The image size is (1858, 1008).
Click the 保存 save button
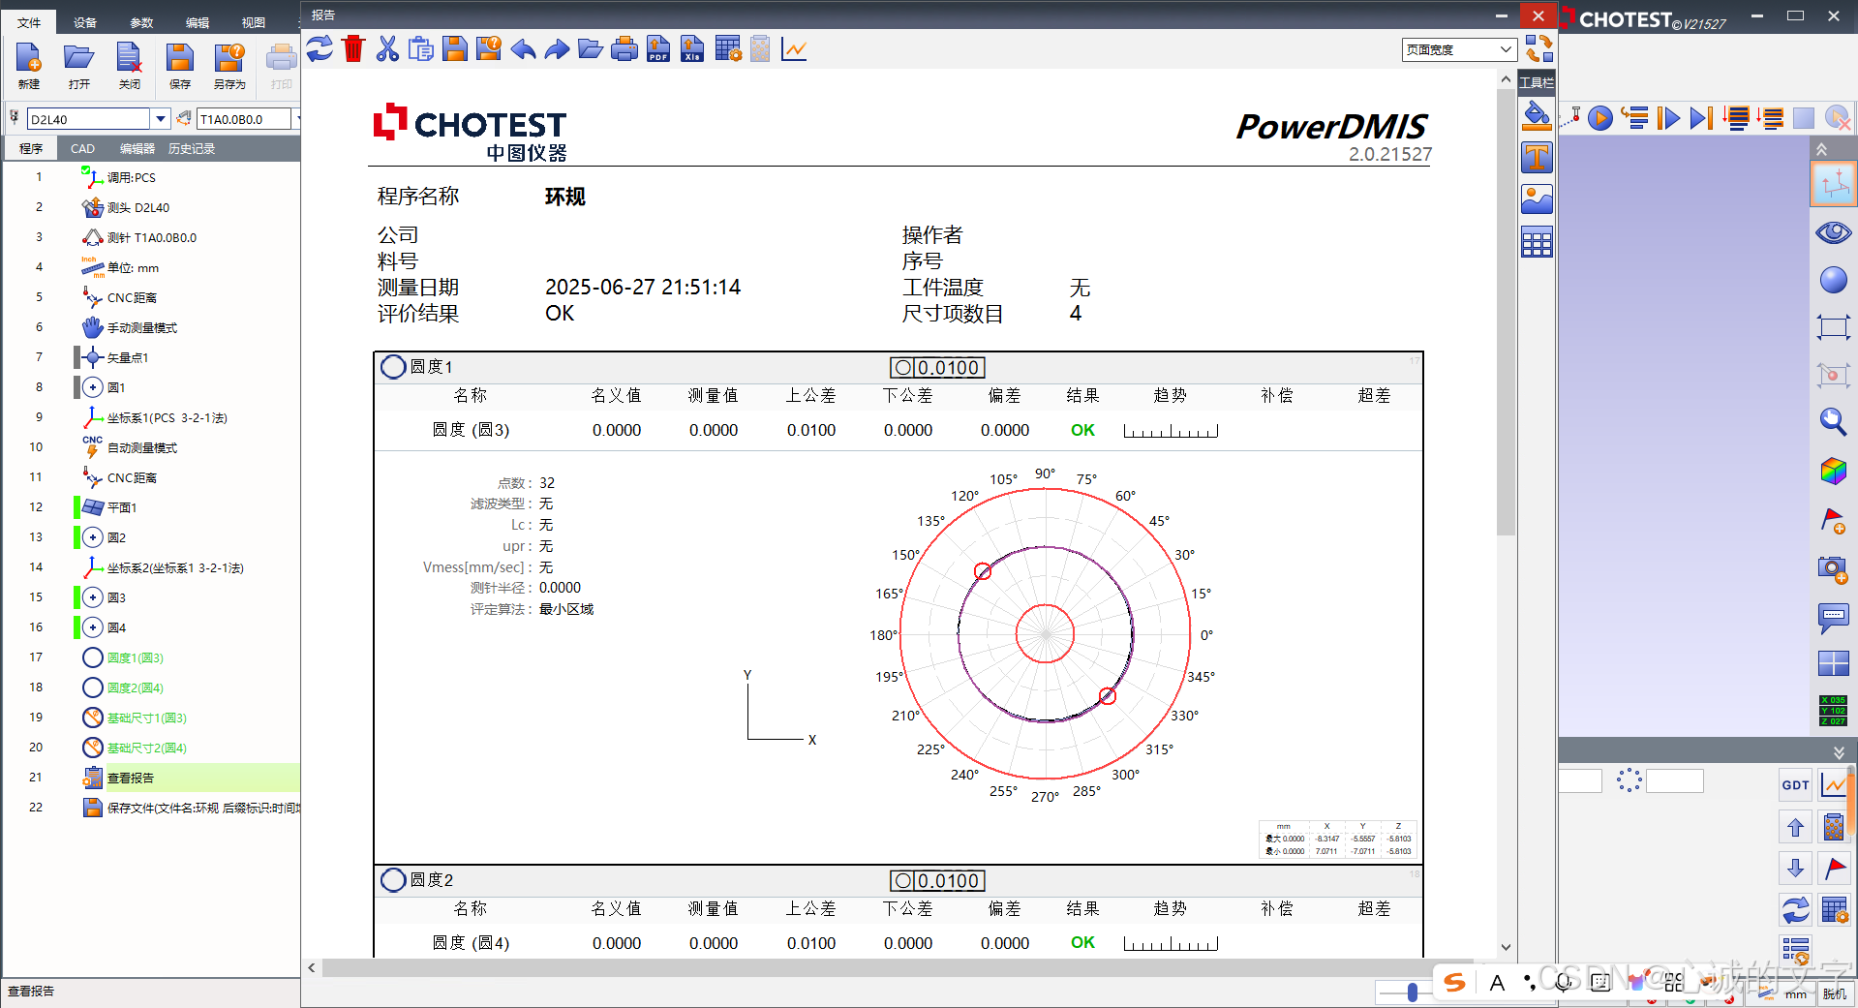tap(180, 65)
